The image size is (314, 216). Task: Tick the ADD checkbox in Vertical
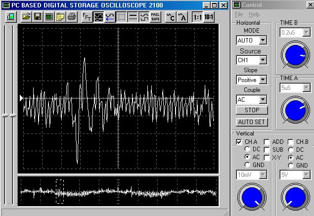click(x=267, y=142)
